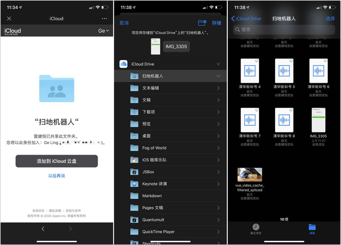Tap the Quantumult folder icon

pyautogui.click(x=134, y=219)
